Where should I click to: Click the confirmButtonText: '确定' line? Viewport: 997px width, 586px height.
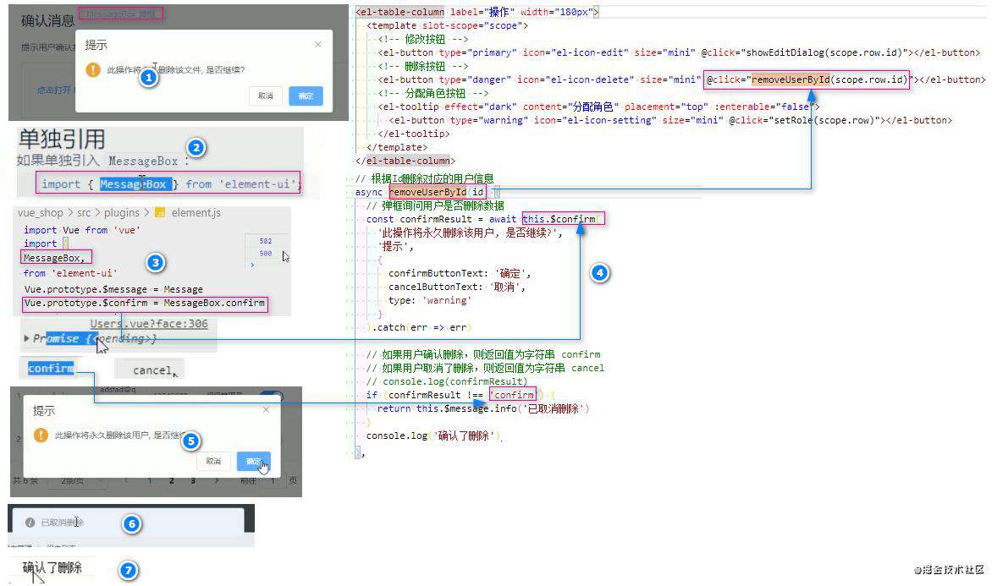(460, 273)
